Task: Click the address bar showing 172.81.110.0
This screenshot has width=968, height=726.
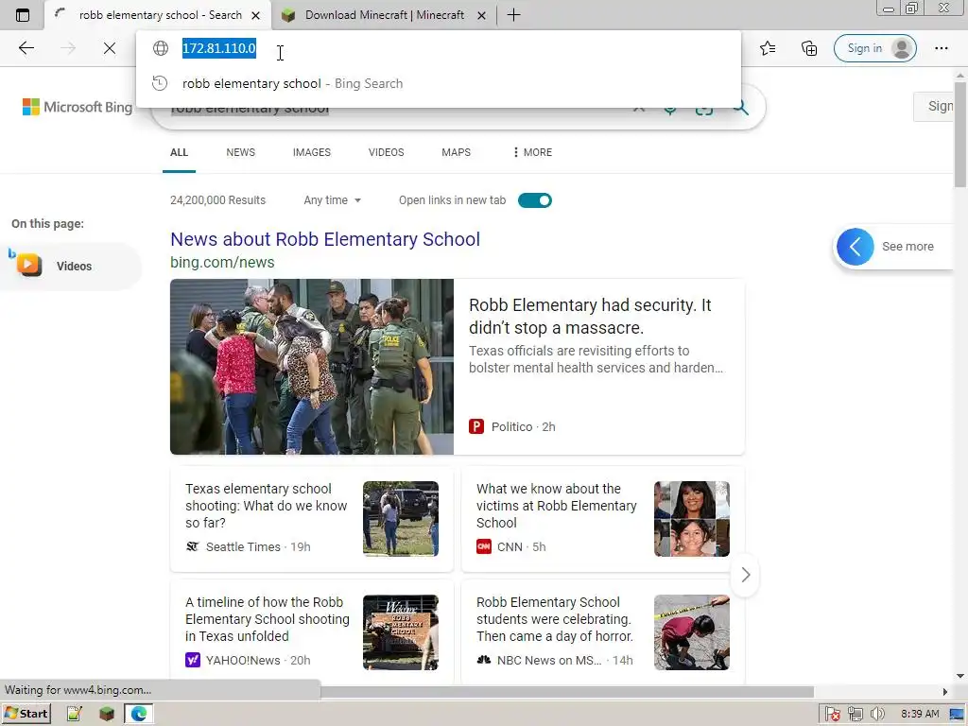Action: point(439,48)
